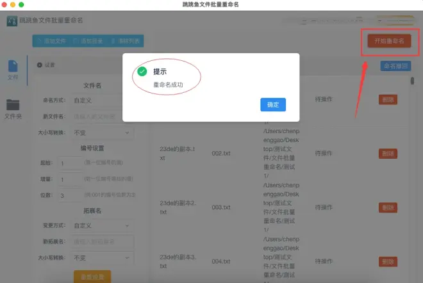Switch to the 文件夹 sidebar tab
This screenshot has width=423, height=283.
click(x=13, y=109)
